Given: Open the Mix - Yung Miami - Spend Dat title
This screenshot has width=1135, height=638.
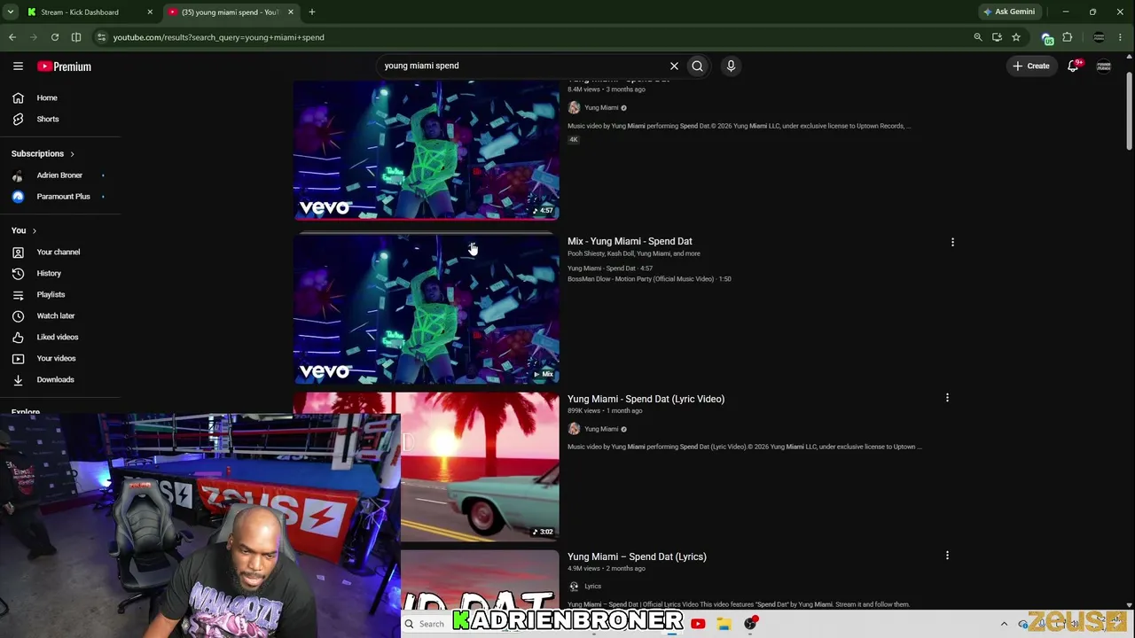Looking at the screenshot, I should click(630, 241).
